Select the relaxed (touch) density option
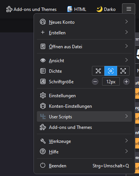 (123, 71)
